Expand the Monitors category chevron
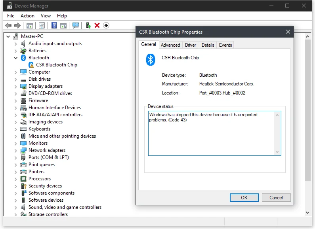 coord(16,144)
